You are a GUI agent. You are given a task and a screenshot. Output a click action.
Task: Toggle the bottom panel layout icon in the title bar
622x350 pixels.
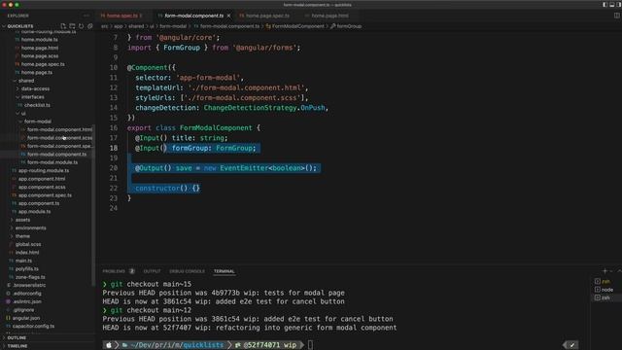pyautogui.click(x=611, y=5)
